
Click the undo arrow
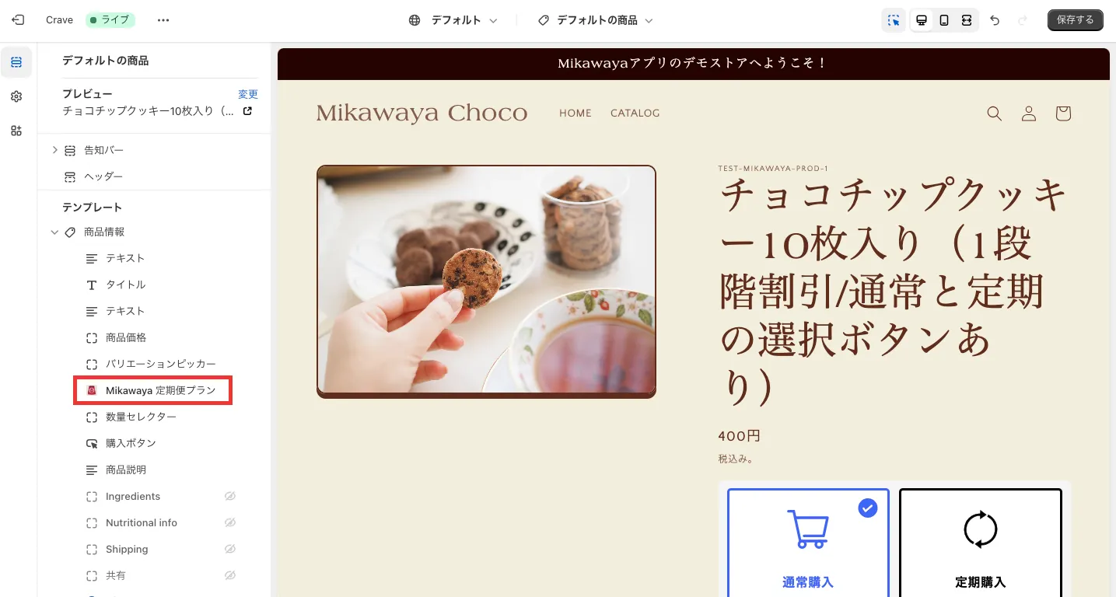click(995, 20)
